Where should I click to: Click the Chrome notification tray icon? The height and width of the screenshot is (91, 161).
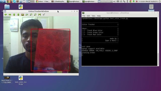131,2
